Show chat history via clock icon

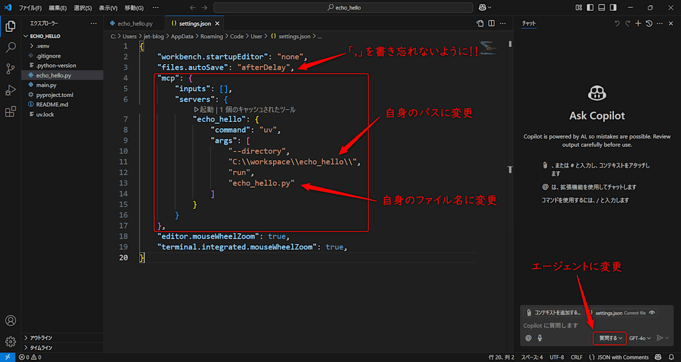[649, 23]
